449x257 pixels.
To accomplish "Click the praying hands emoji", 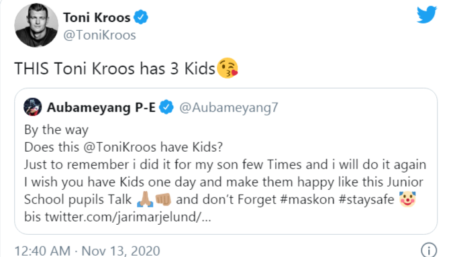I will tap(145, 199).
